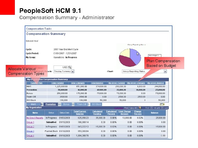This screenshot has width=198, height=148.
Task: Switch to the Team Gift tab
Action: click(82, 104)
